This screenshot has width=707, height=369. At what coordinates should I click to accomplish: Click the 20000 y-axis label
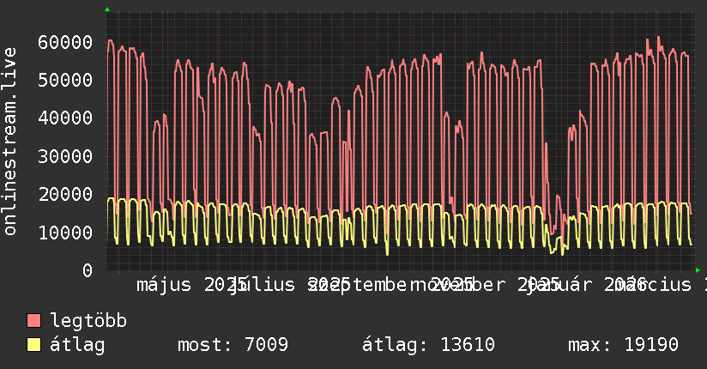coord(65,194)
